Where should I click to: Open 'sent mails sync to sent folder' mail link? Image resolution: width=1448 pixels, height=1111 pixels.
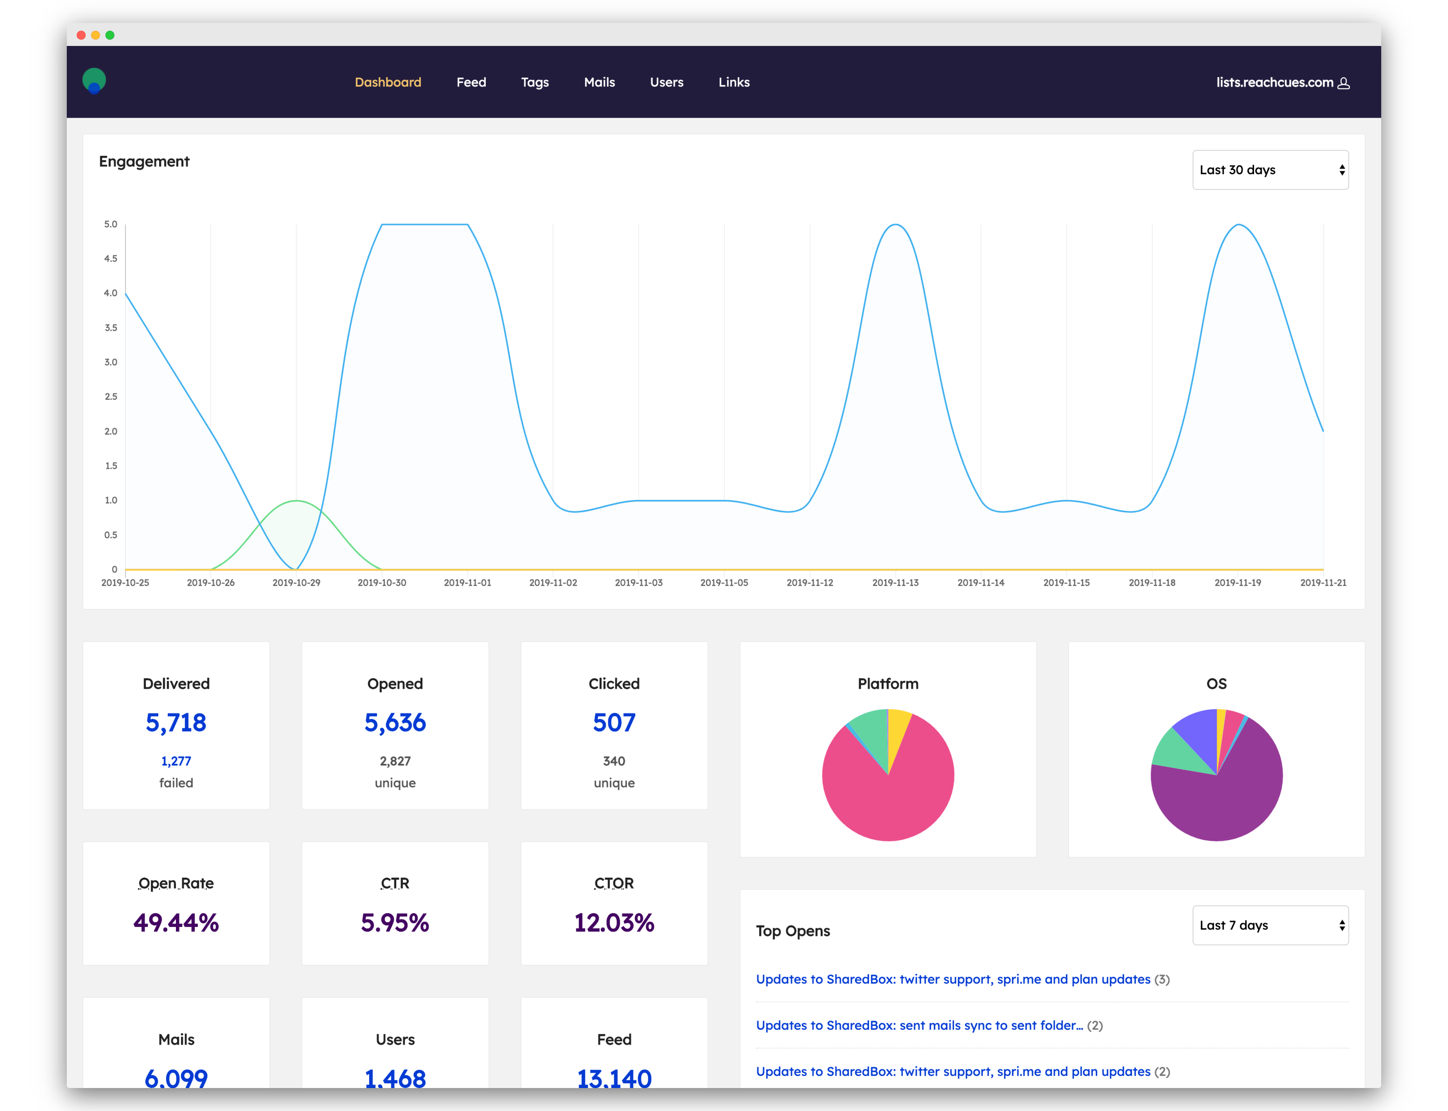(920, 1026)
